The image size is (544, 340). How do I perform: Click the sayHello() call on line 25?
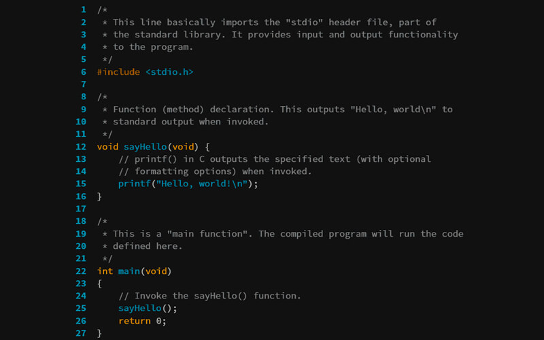145,309
